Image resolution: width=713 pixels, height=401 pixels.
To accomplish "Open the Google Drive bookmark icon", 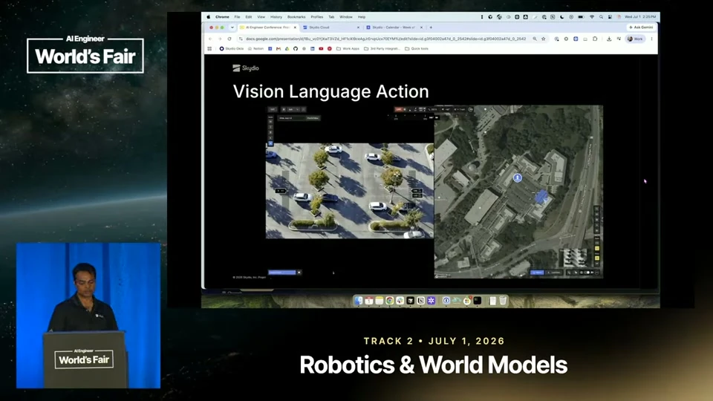I will click(287, 49).
